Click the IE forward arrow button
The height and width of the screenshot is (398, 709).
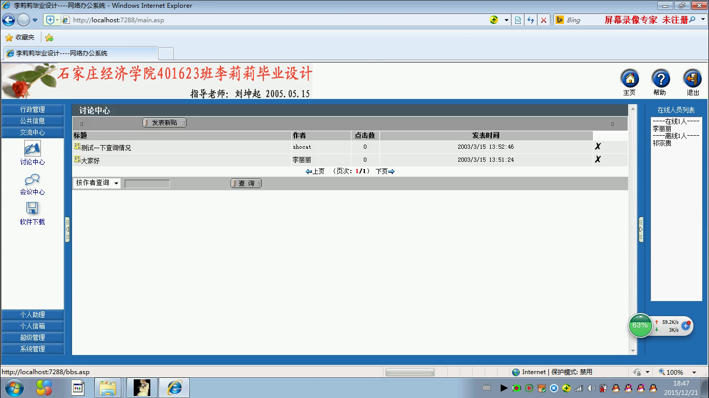click(23, 20)
